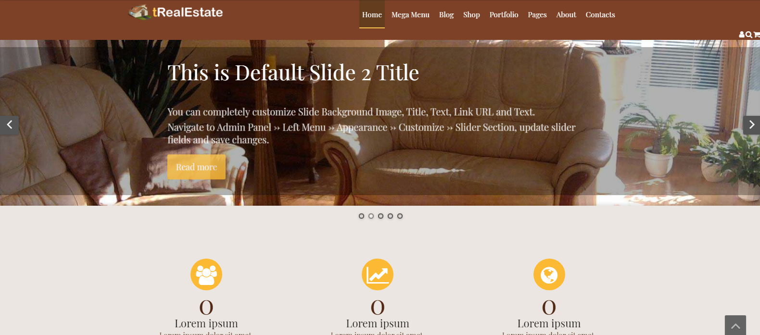The height and width of the screenshot is (335, 760).
Task: Select the second slider dot
Action: (371, 216)
